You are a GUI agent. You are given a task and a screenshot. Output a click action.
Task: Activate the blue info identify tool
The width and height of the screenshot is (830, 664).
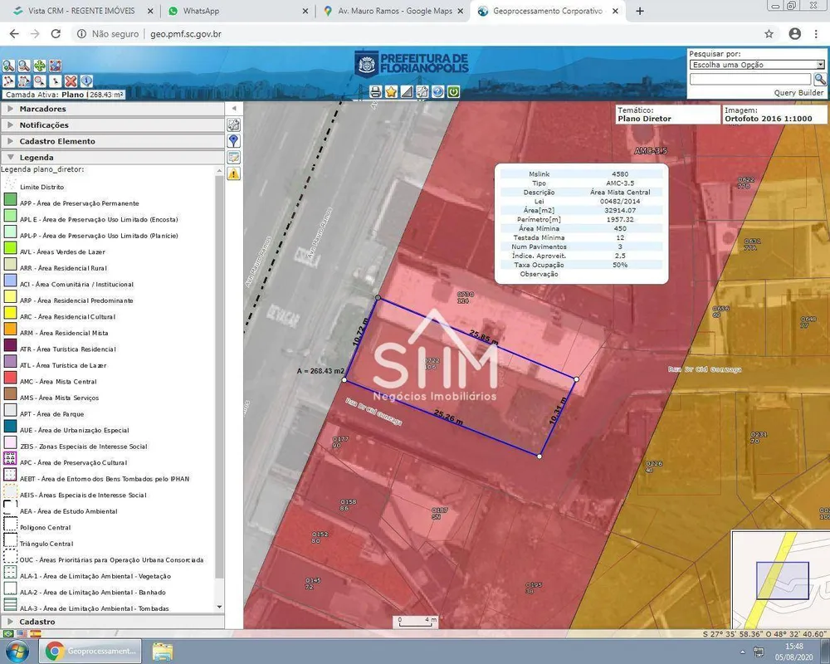tap(87, 81)
